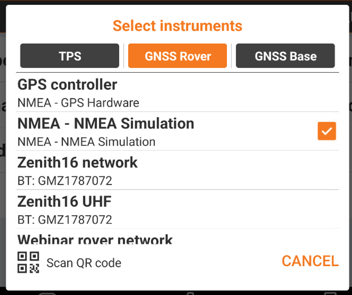
Task: Tap the smaller NMEA Simulation subtitle text
Action: click(86, 142)
